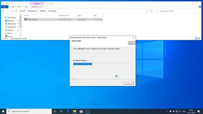
Task: Open Desktop in the navigation pane
Action: point(10,21)
